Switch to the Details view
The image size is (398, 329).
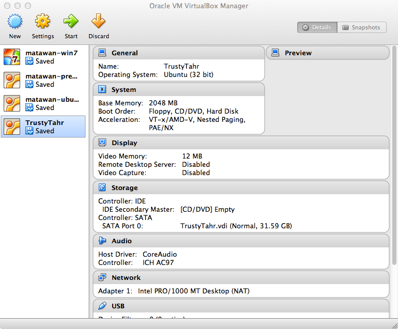click(317, 27)
